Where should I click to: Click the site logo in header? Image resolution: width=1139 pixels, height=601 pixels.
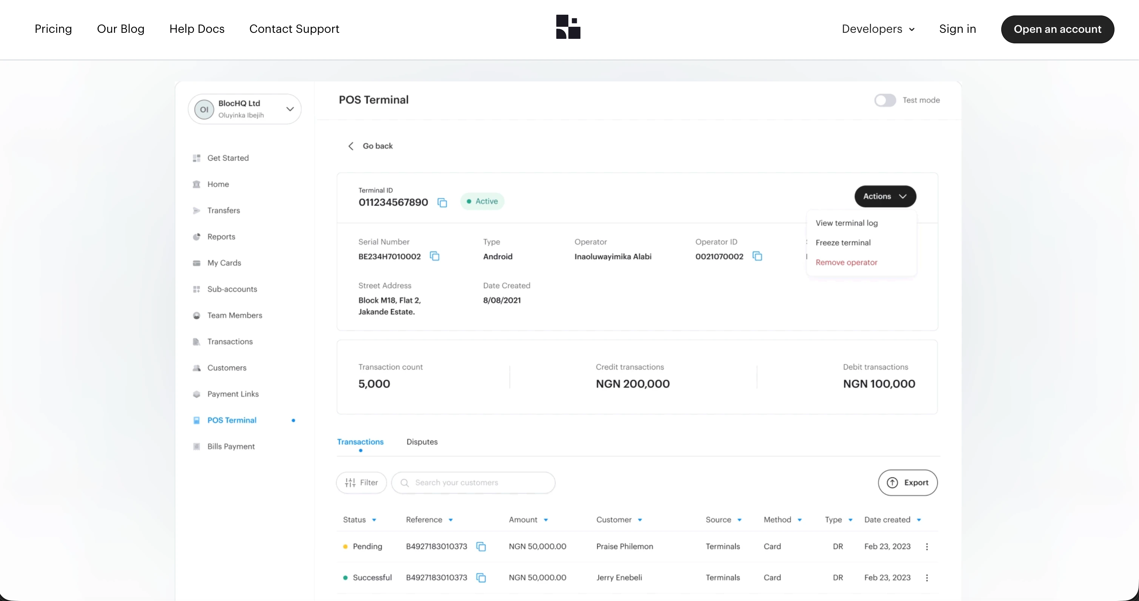point(568,27)
